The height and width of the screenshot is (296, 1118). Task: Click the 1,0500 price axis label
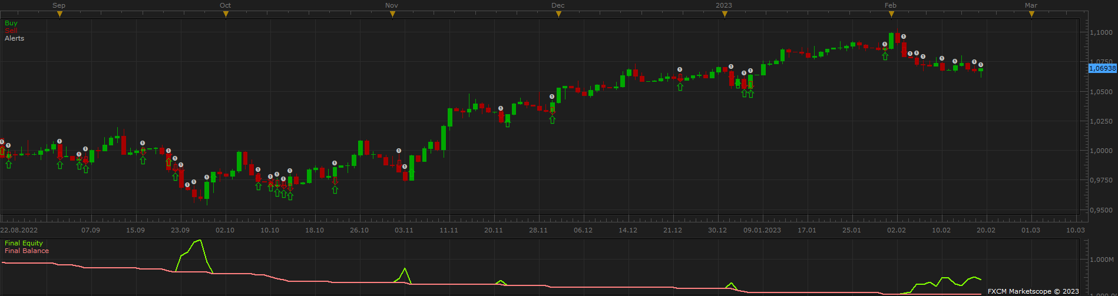tap(1101, 92)
